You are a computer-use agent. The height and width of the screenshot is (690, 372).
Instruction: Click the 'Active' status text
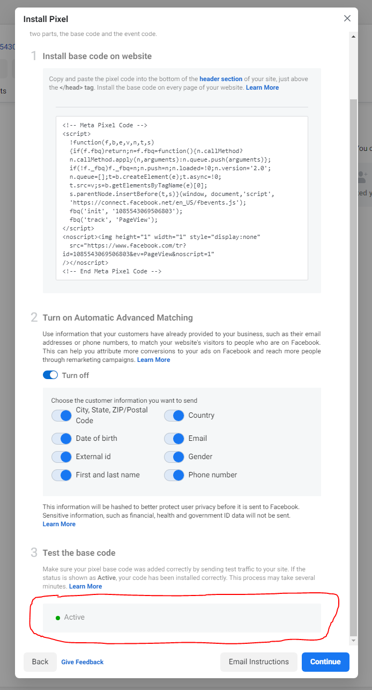point(75,618)
